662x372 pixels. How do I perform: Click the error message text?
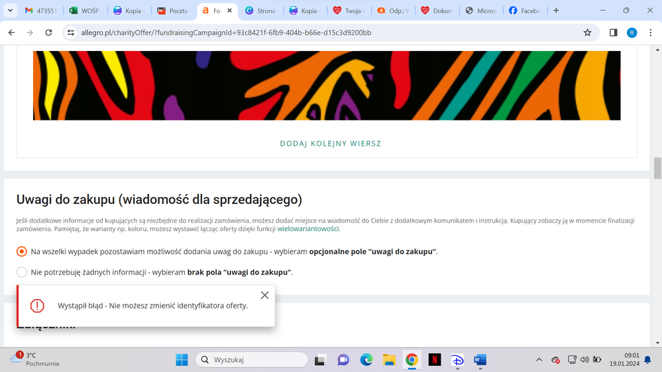click(x=153, y=306)
